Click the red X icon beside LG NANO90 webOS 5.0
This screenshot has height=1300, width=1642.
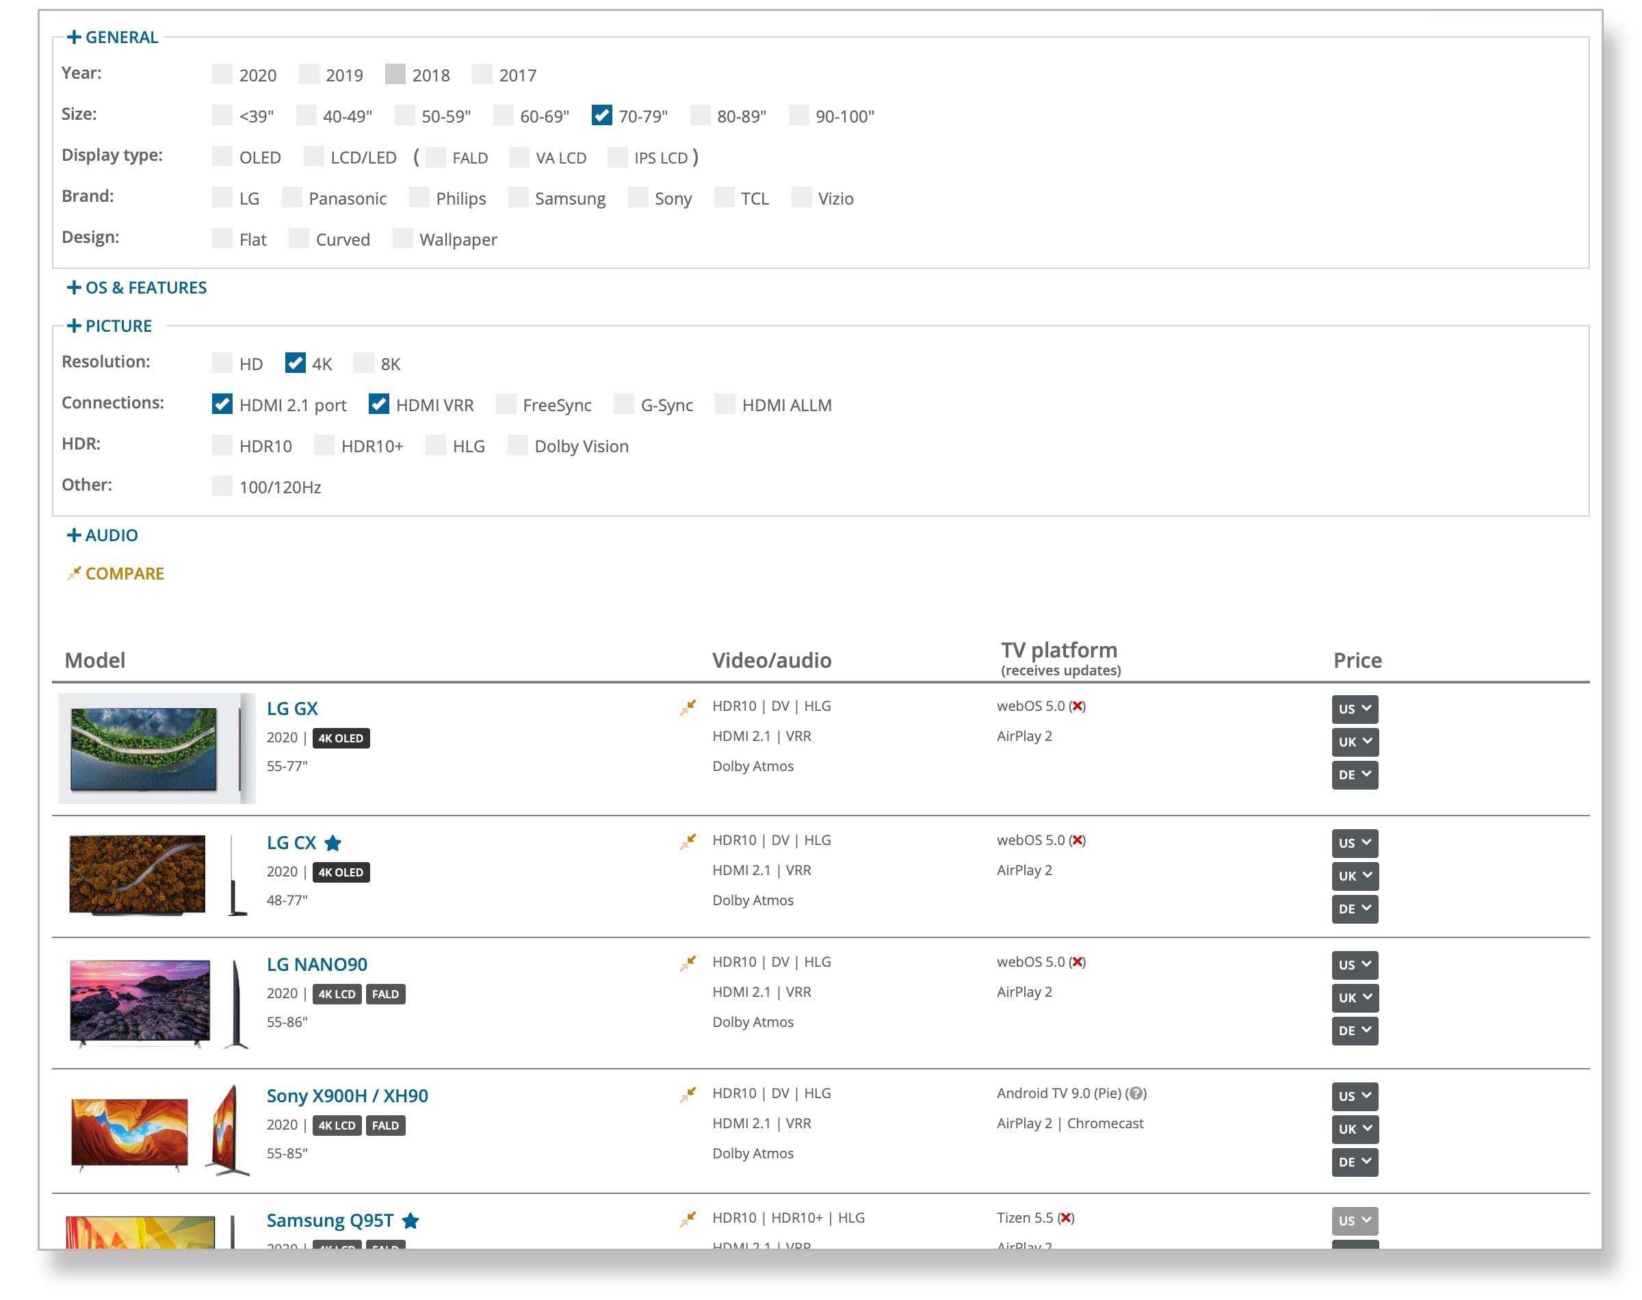pos(1077,962)
